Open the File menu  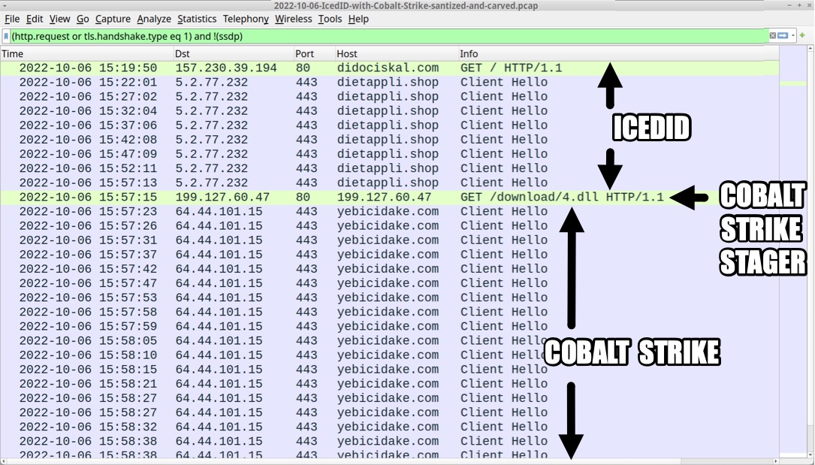pyautogui.click(x=12, y=20)
